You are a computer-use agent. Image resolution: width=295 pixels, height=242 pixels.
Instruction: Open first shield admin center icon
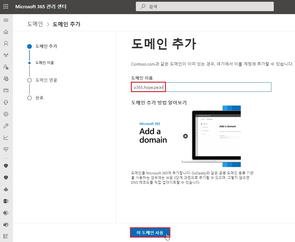tap(6, 166)
